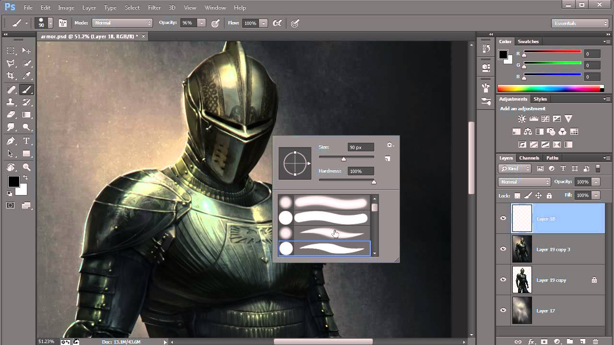Toggle lock transparent pixels
Screen dimensions: 614x345
(x=517, y=195)
